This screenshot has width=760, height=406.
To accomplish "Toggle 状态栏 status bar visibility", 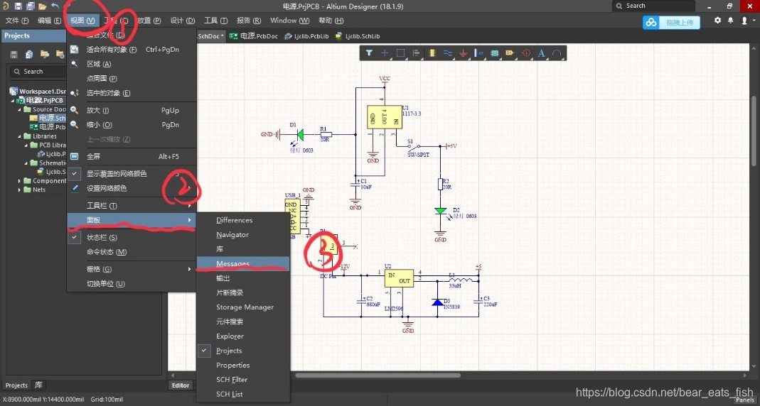I will 102,238.
